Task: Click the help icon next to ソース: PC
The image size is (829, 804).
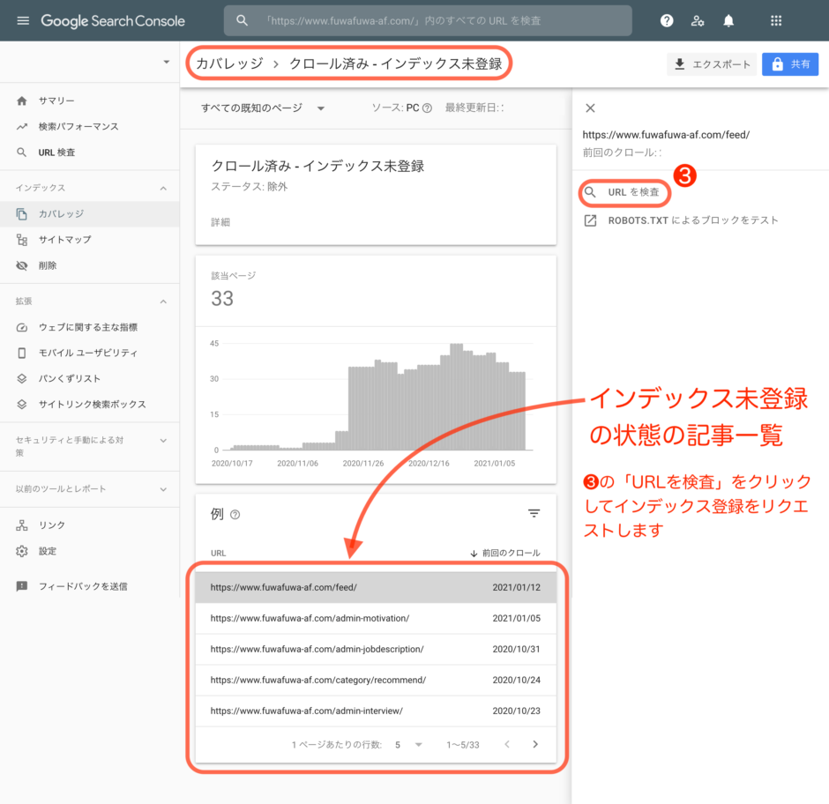Action: [x=427, y=108]
